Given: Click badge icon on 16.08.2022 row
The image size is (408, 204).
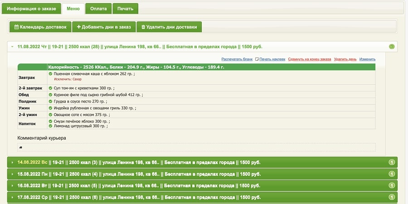Looking at the screenshot, I should click(x=392, y=185).
